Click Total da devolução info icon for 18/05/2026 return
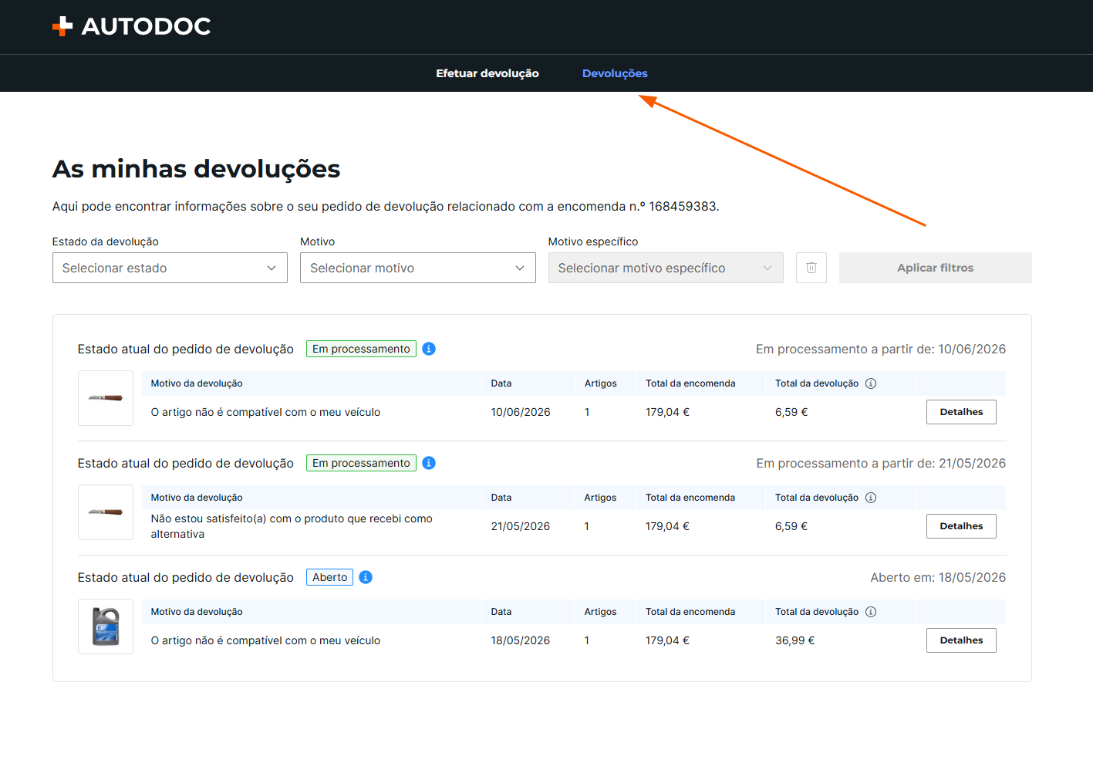The image size is (1093, 770). [871, 612]
